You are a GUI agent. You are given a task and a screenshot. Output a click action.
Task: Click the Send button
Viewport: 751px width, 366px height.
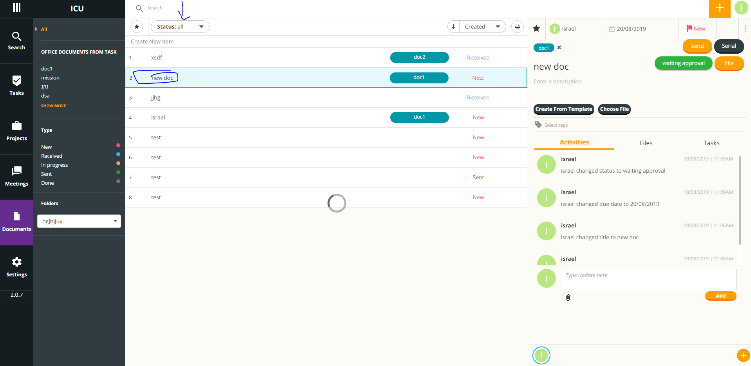point(697,46)
